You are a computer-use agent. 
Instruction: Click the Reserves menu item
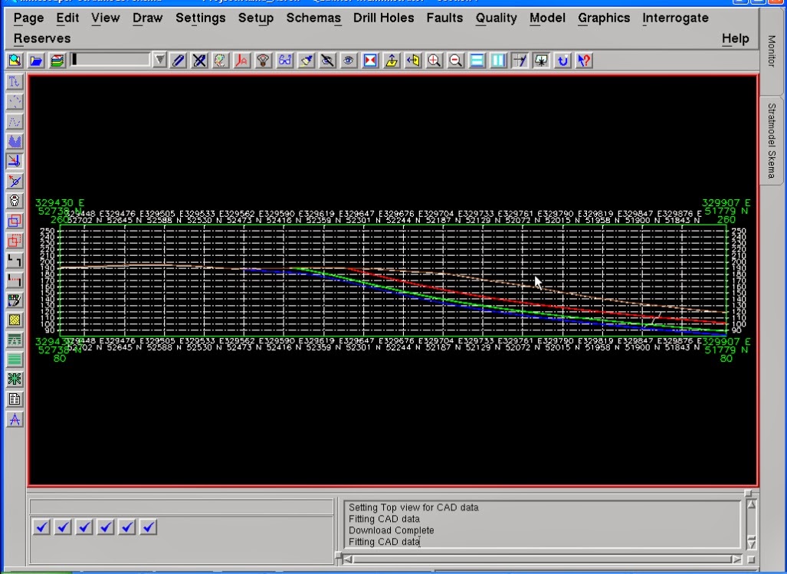tap(41, 38)
